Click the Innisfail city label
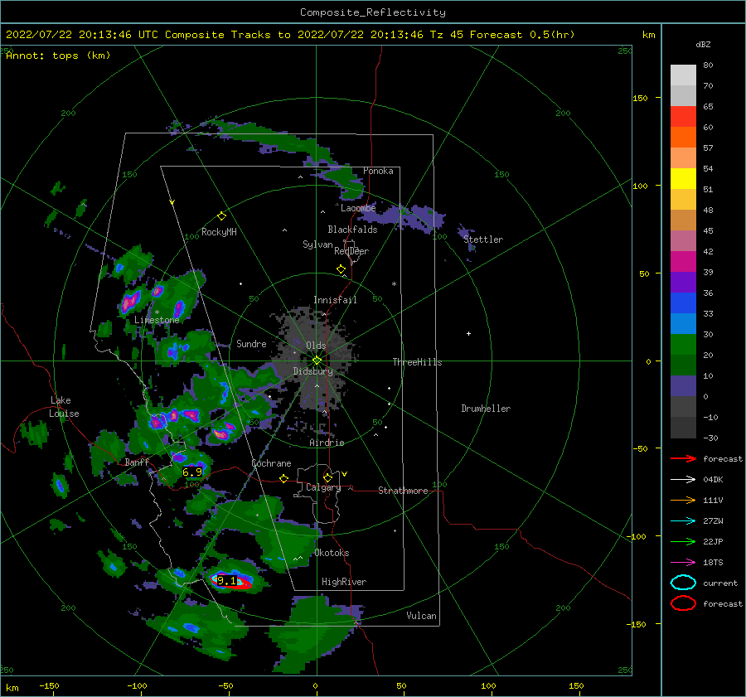Viewport: 746px width, 697px height. tap(335, 300)
